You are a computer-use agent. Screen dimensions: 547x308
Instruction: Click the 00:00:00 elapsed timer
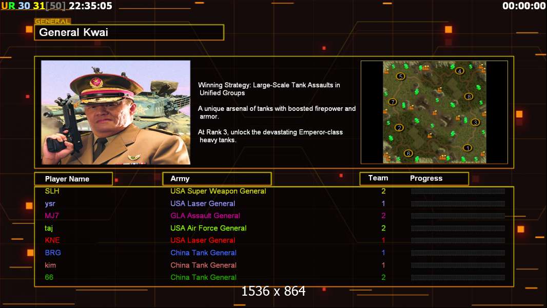(523, 6)
